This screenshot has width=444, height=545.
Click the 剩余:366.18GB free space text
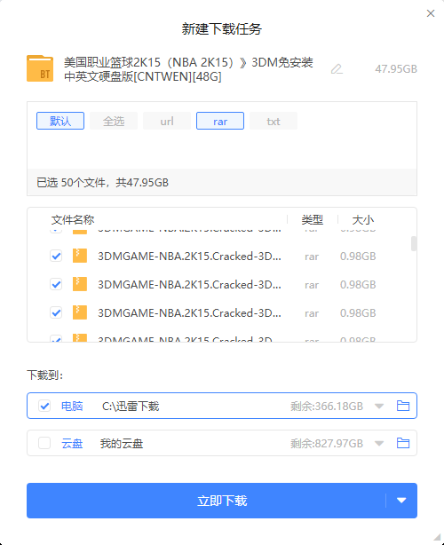(x=327, y=406)
